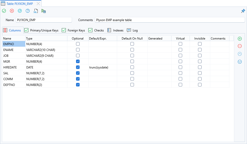This screenshot has height=144, width=247.
Task: Move column up with the up arrow icon
Action: coord(240,54)
